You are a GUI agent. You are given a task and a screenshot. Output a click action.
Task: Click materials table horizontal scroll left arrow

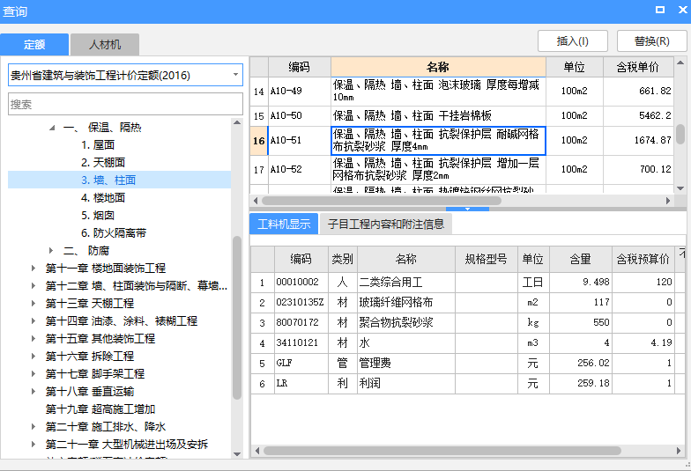click(257, 451)
